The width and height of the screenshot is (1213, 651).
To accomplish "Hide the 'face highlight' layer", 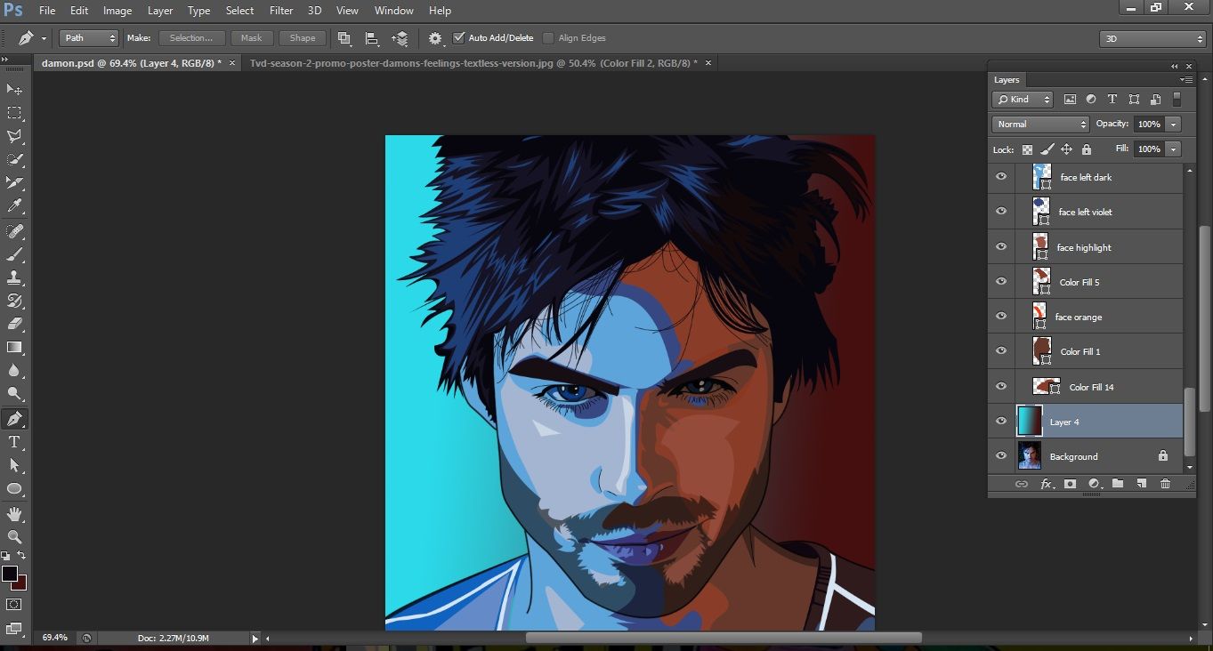I will point(1001,247).
